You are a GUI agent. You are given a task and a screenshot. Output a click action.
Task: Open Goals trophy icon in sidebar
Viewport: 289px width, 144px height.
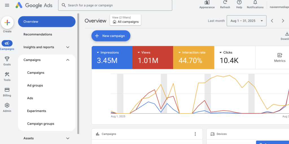pyautogui.click(x=7, y=59)
